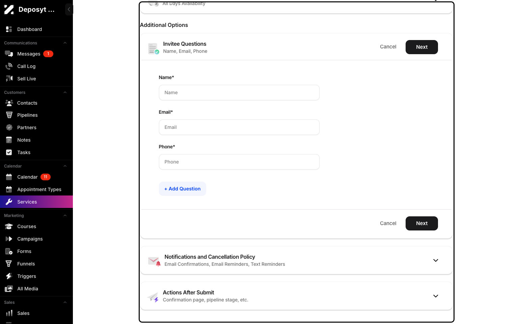Click the Invitee Questions header
Viewport: 520px width, 324px height.
[185, 44]
